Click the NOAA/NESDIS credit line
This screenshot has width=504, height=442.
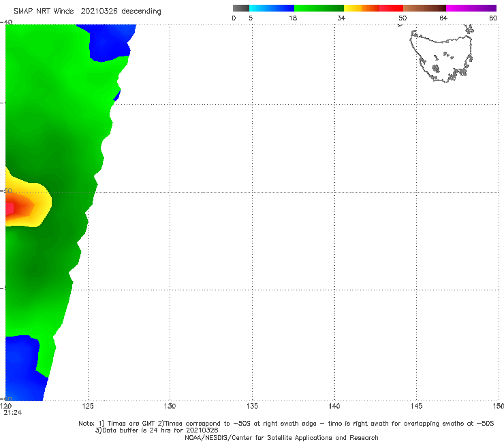[281, 438]
